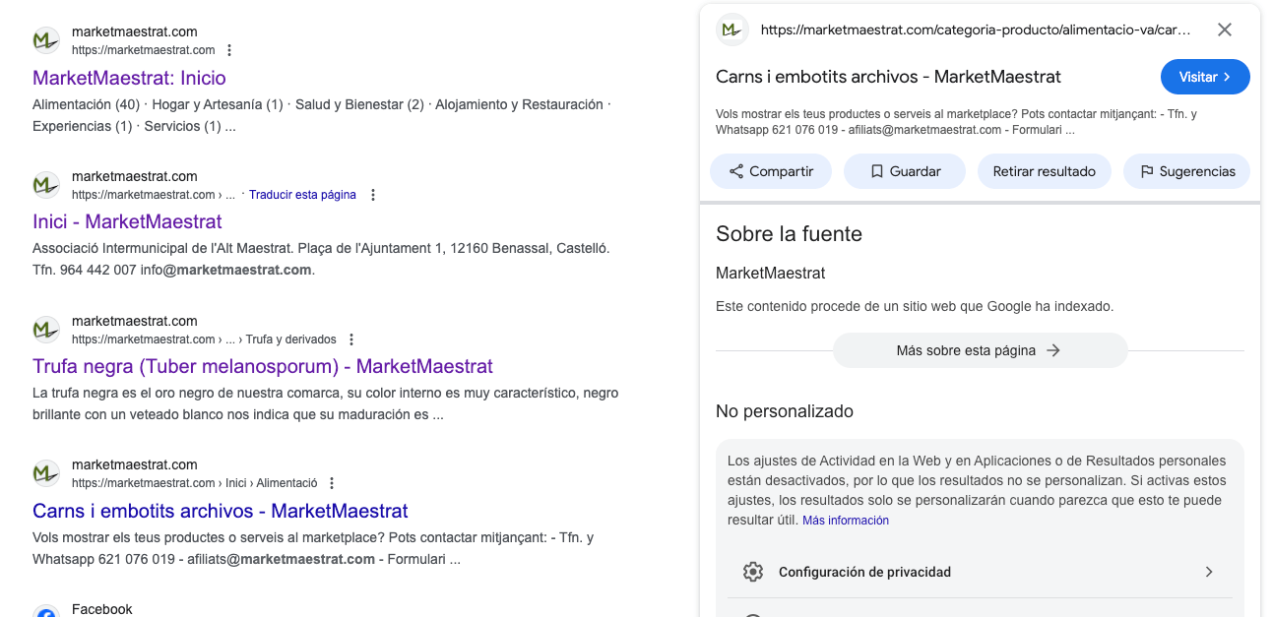The width and height of the screenshot is (1272, 617).
Task: Open the three-dot menu next to Traducir esta página
Action: coord(373,195)
